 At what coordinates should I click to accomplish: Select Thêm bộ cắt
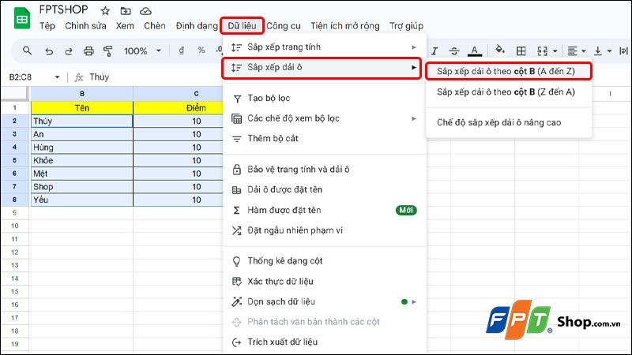pyautogui.click(x=324, y=139)
